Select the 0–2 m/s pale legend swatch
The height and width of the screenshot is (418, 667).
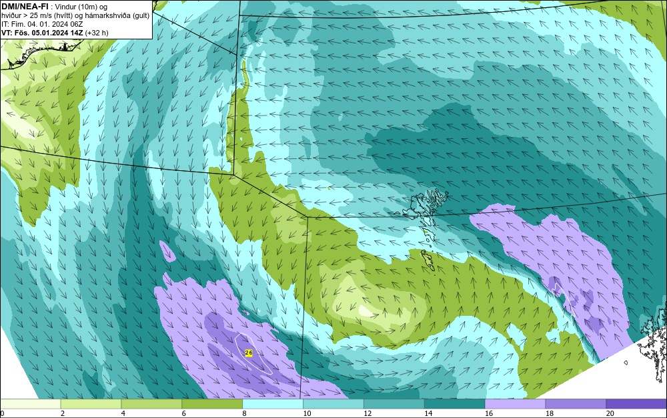[30, 404]
